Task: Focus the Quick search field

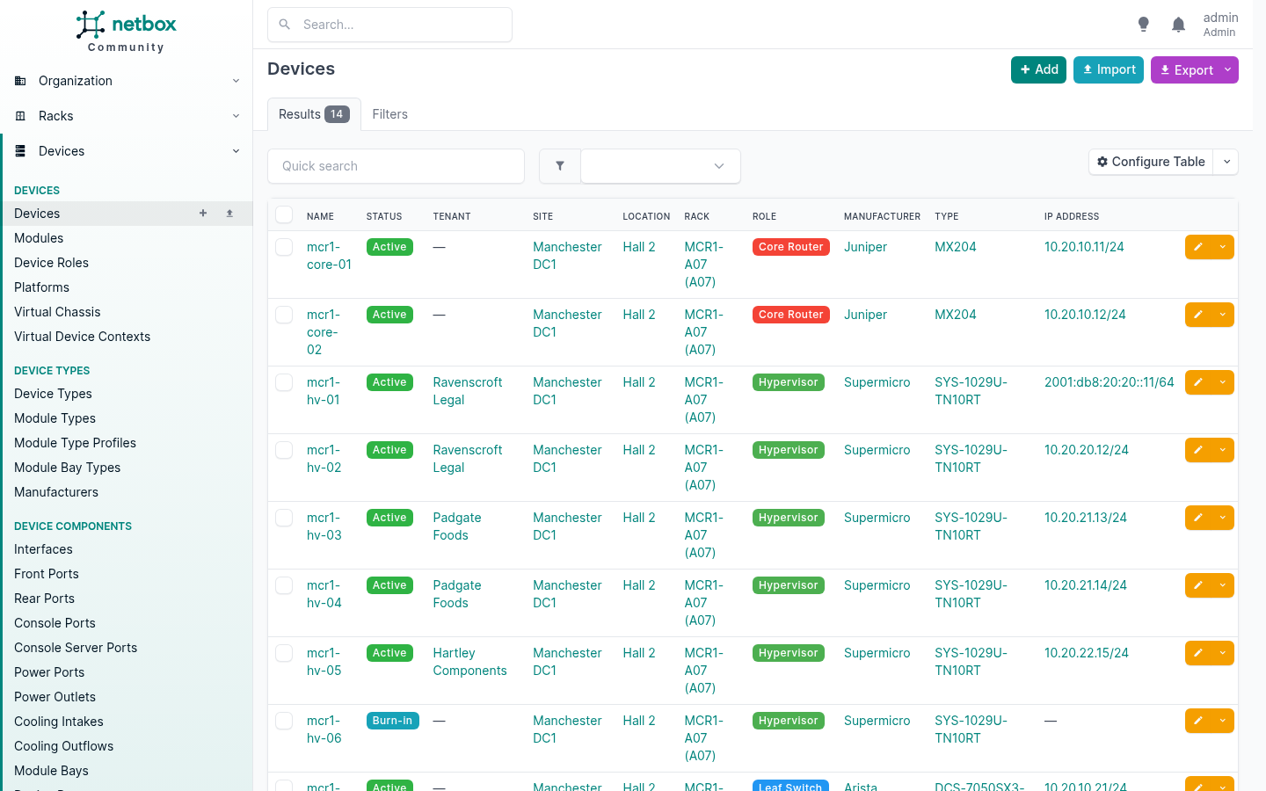Action: pos(396,166)
